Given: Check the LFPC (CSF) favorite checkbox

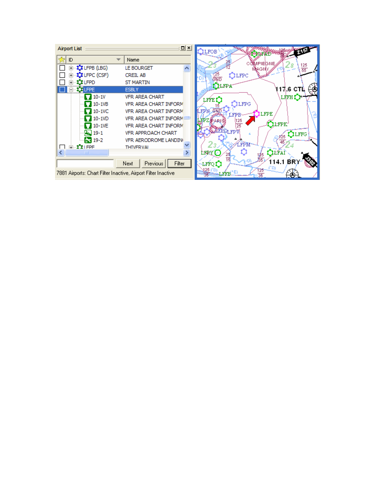Looking at the screenshot, I should pos(62,75).
